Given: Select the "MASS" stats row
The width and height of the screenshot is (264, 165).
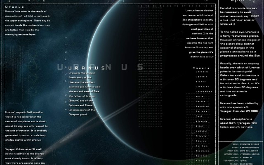Looking at the screenshot, I should click(246, 148).
